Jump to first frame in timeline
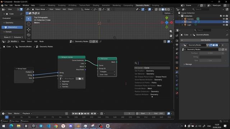The image size is (230, 129). tap(73, 114)
